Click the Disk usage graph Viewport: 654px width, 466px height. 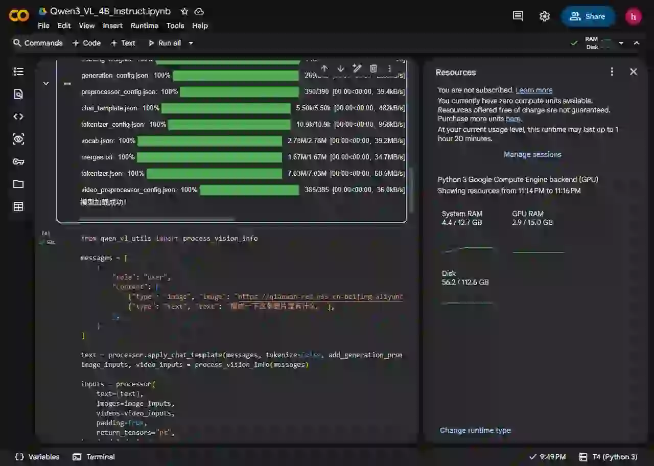coord(468,302)
